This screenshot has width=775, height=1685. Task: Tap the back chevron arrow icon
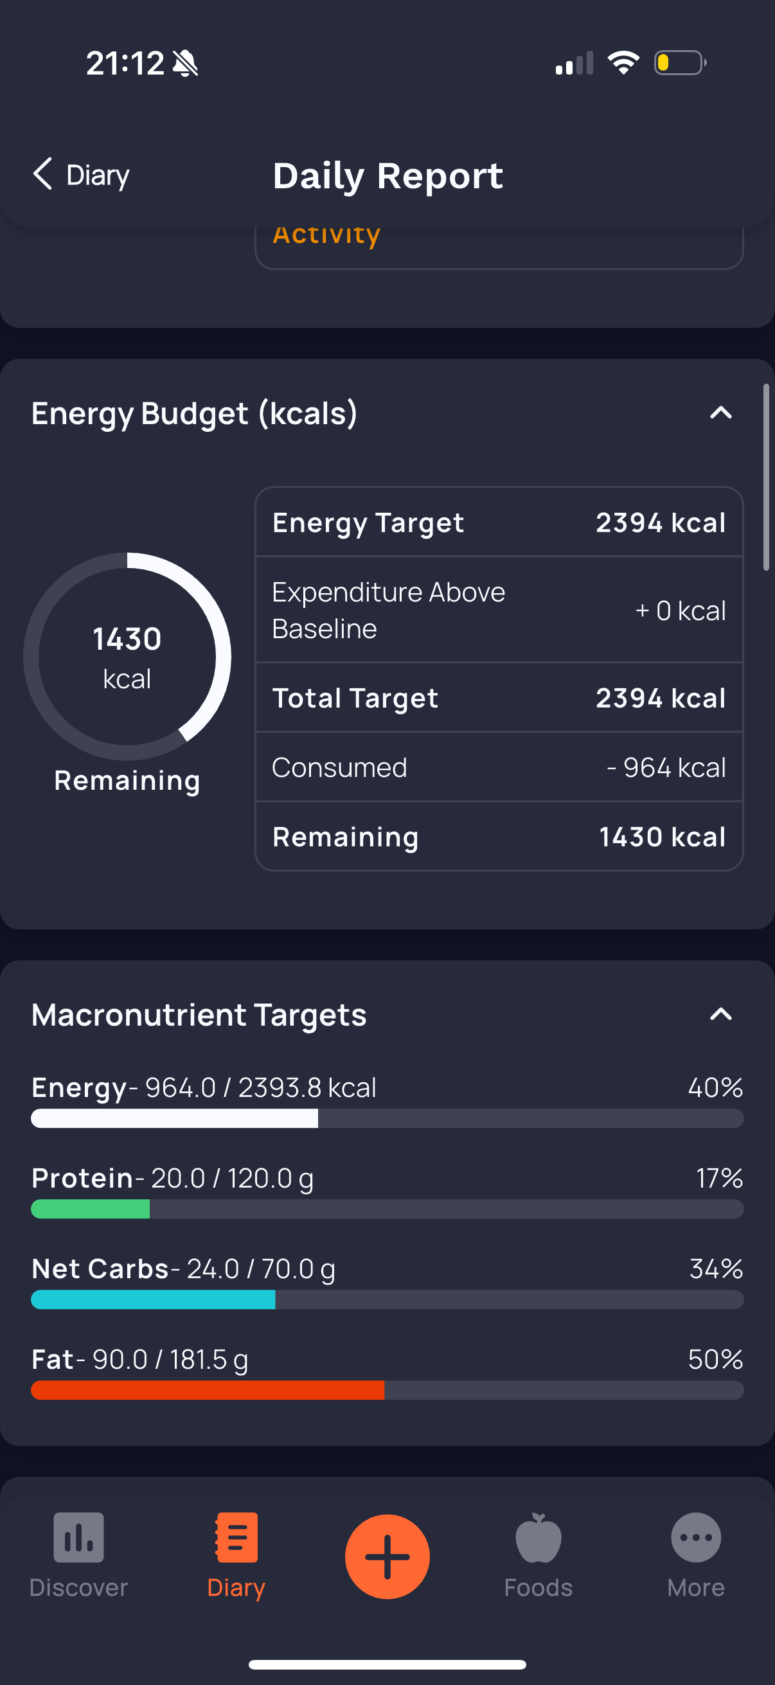point(42,174)
